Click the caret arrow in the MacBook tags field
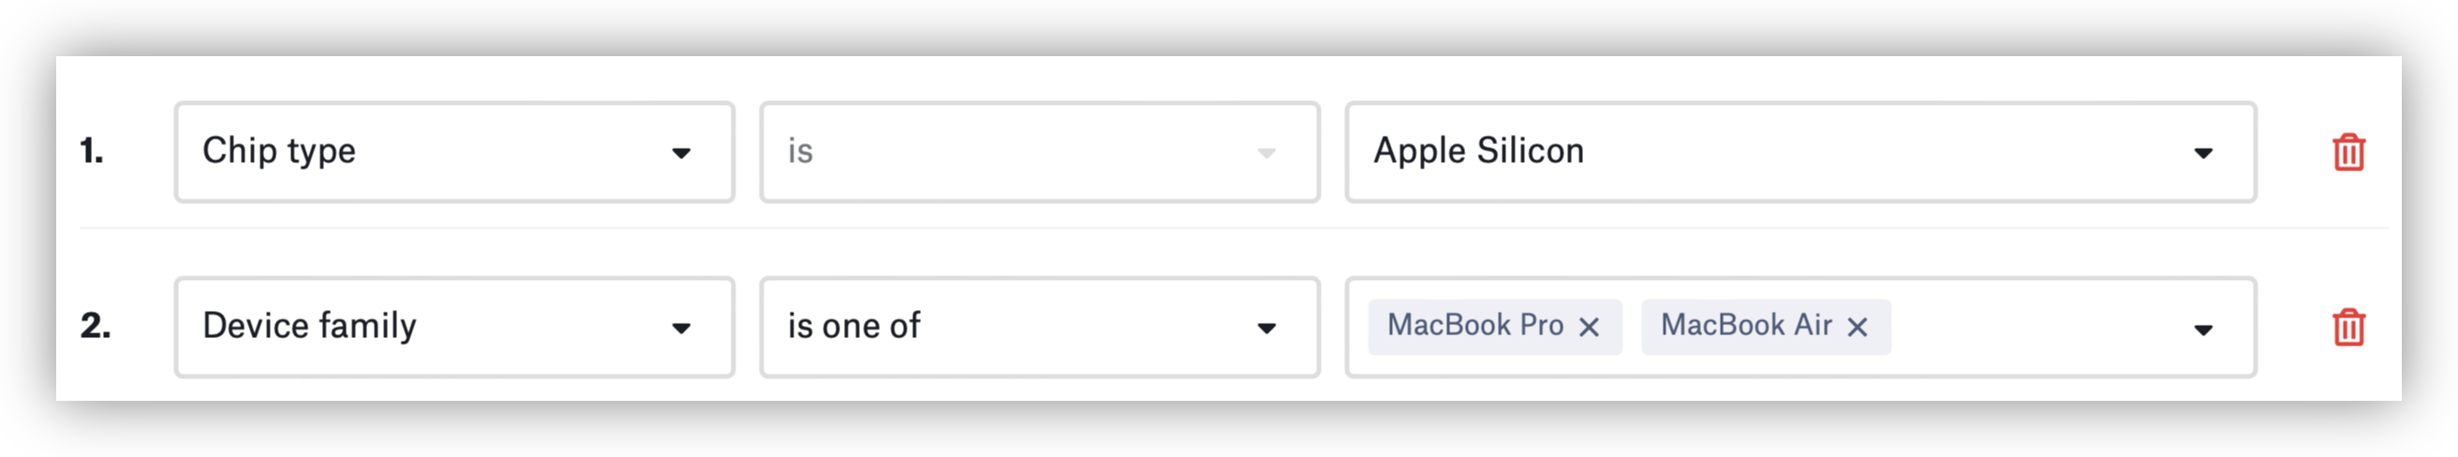Image resolution: width=2458 pixels, height=457 pixels. 2203,329
